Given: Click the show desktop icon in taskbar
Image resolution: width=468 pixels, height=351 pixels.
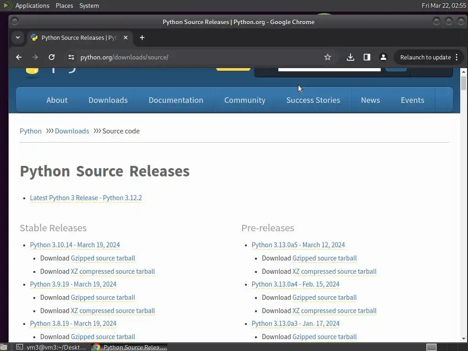Looking at the screenshot, I should point(4,347).
